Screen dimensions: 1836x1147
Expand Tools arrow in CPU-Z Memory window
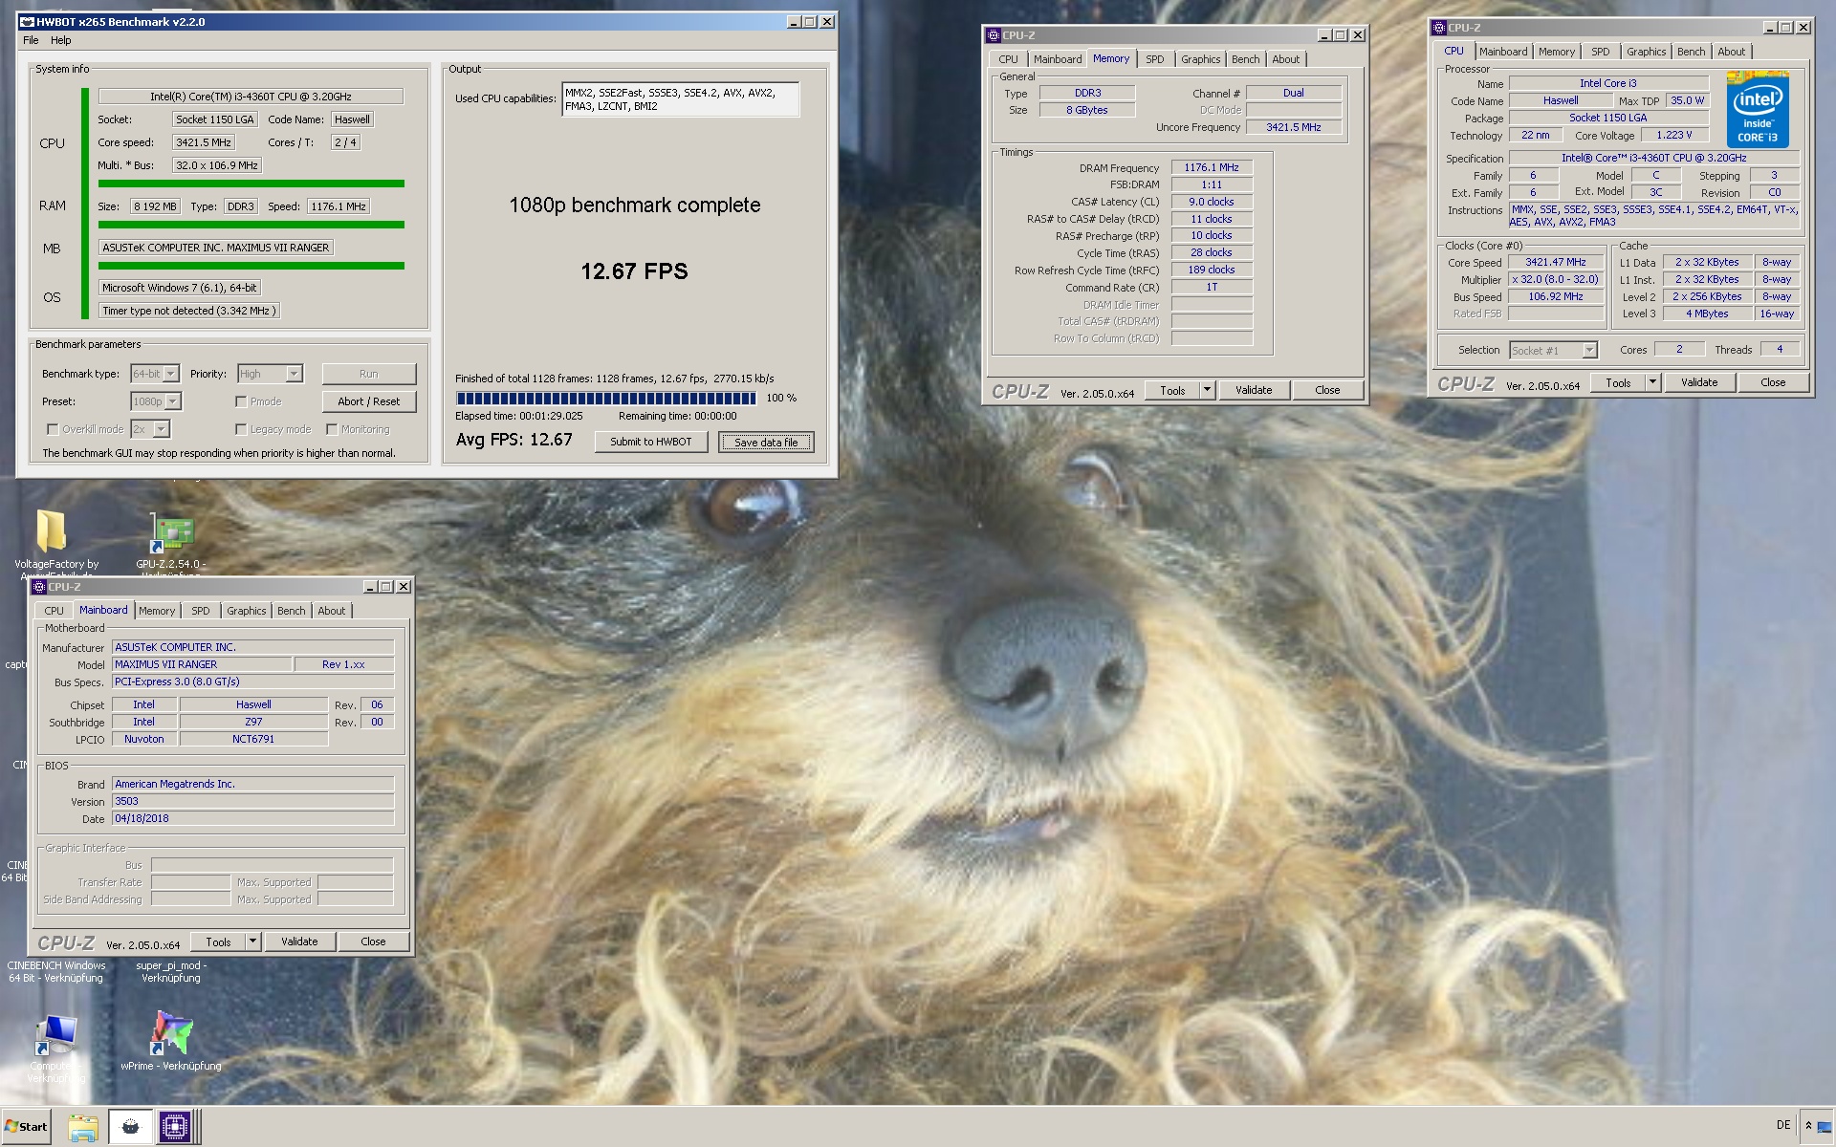click(x=1207, y=390)
